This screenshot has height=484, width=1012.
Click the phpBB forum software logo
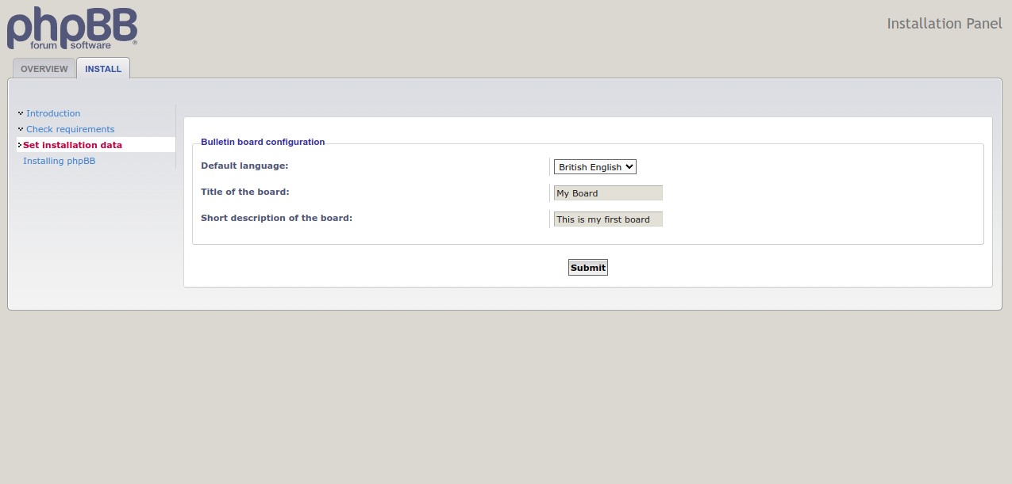click(x=72, y=29)
